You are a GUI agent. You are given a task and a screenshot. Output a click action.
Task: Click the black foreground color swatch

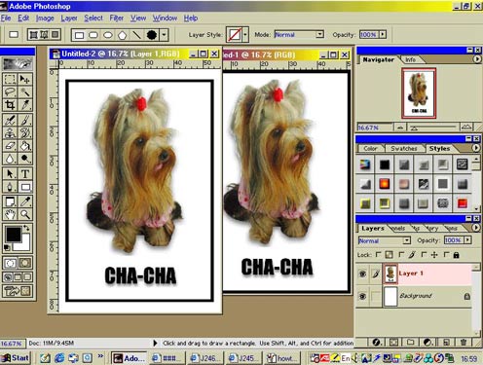pyautogui.click(x=13, y=234)
